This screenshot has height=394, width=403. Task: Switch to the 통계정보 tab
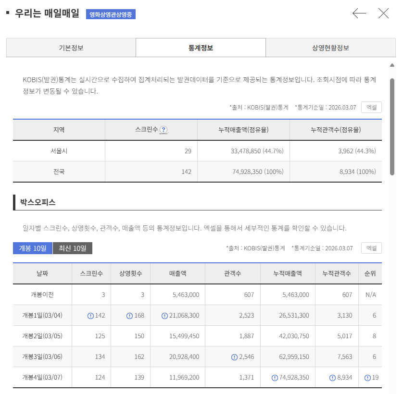201,48
